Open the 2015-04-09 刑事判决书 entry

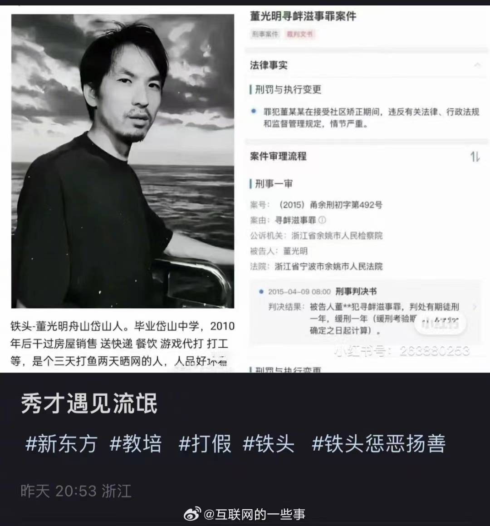365,310
